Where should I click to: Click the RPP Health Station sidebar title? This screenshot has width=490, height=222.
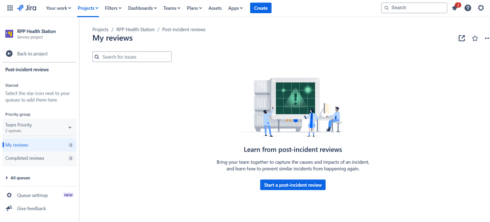(x=37, y=31)
